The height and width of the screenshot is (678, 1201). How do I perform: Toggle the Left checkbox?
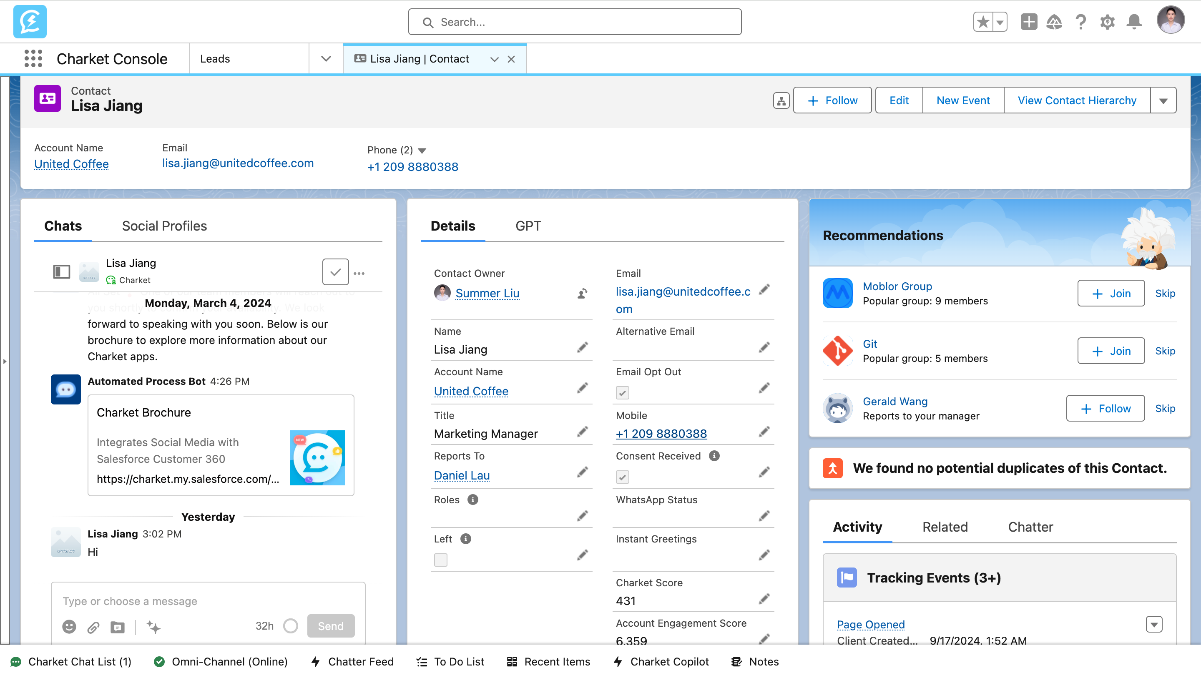coord(441,560)
